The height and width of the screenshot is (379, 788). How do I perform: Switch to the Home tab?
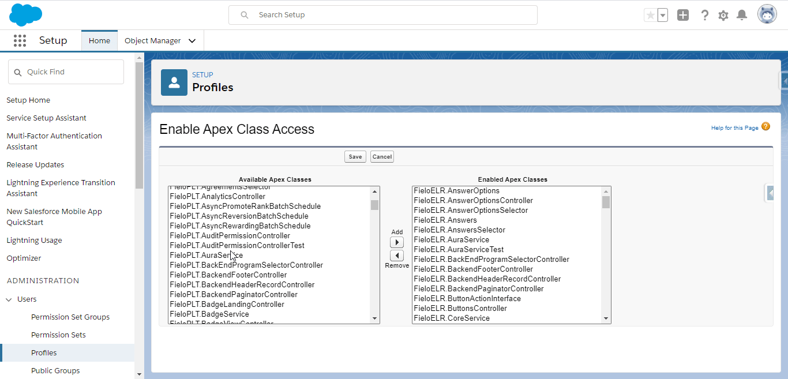pos(99,41)
